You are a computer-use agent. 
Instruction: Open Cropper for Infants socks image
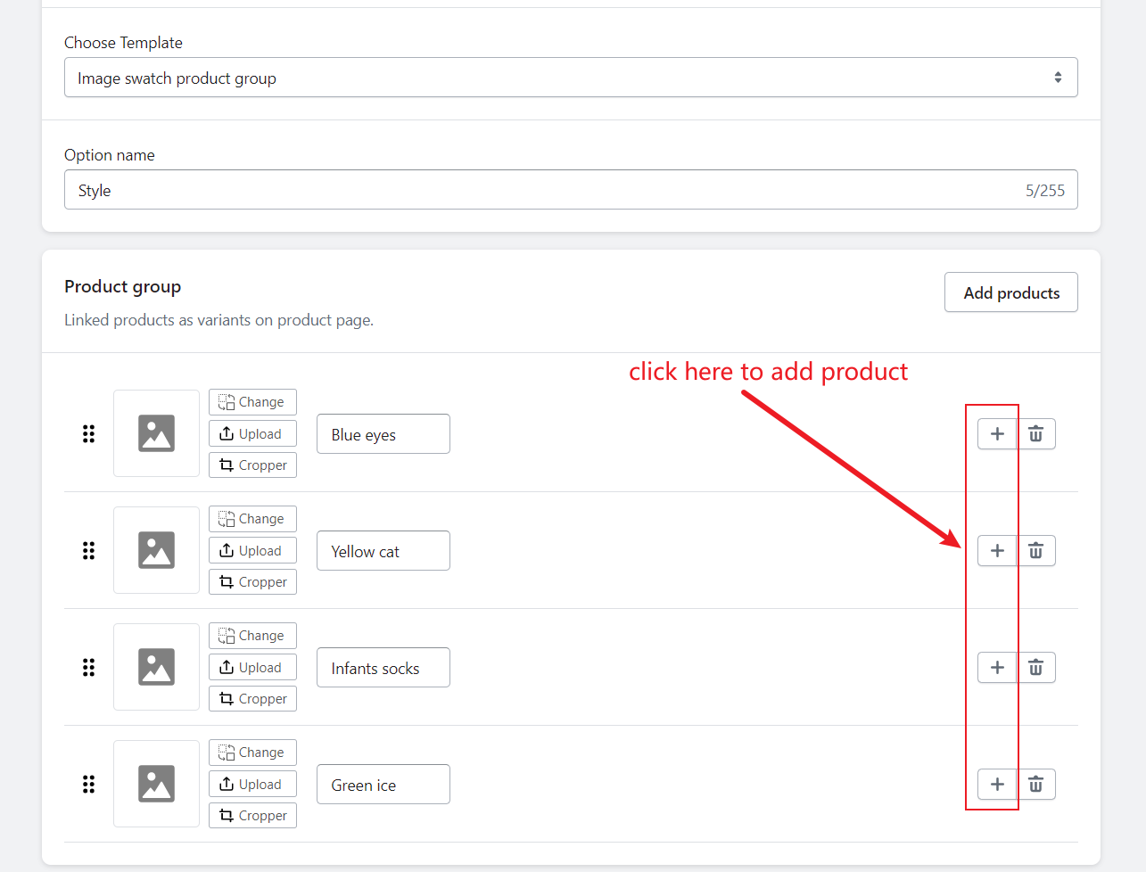pos(252,699)
